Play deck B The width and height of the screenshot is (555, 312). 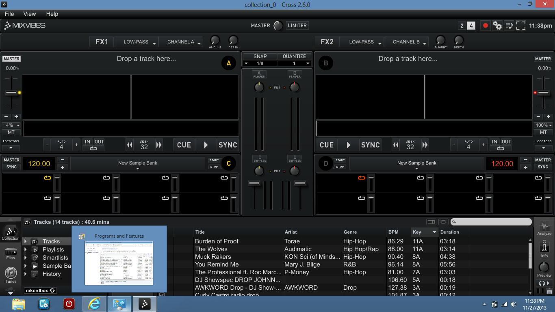349,145
